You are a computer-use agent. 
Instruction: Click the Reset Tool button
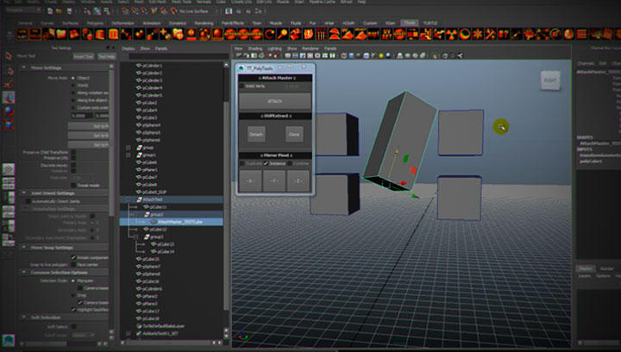click(x=83, y=56)
